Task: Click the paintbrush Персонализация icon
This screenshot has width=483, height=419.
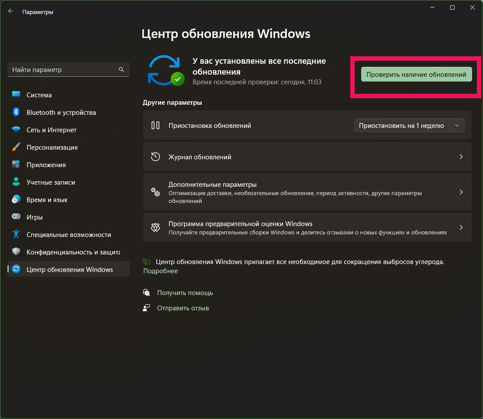Action: 16,147
